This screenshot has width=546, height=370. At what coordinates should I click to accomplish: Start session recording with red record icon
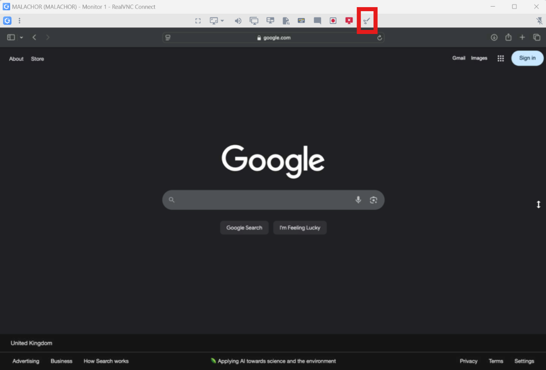333,21
